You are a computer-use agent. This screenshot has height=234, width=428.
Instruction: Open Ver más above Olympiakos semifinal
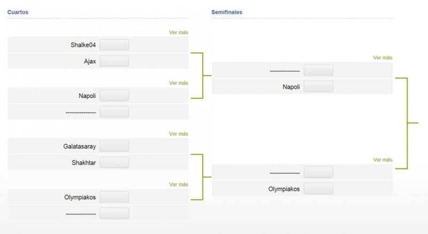click(x=383, y=160)
